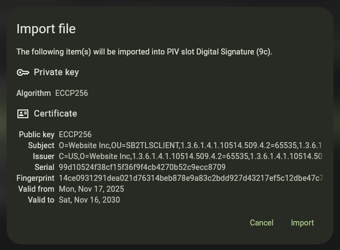Click the Serial field label
Viewport: 340px width, 250px height.
[44, 167]
